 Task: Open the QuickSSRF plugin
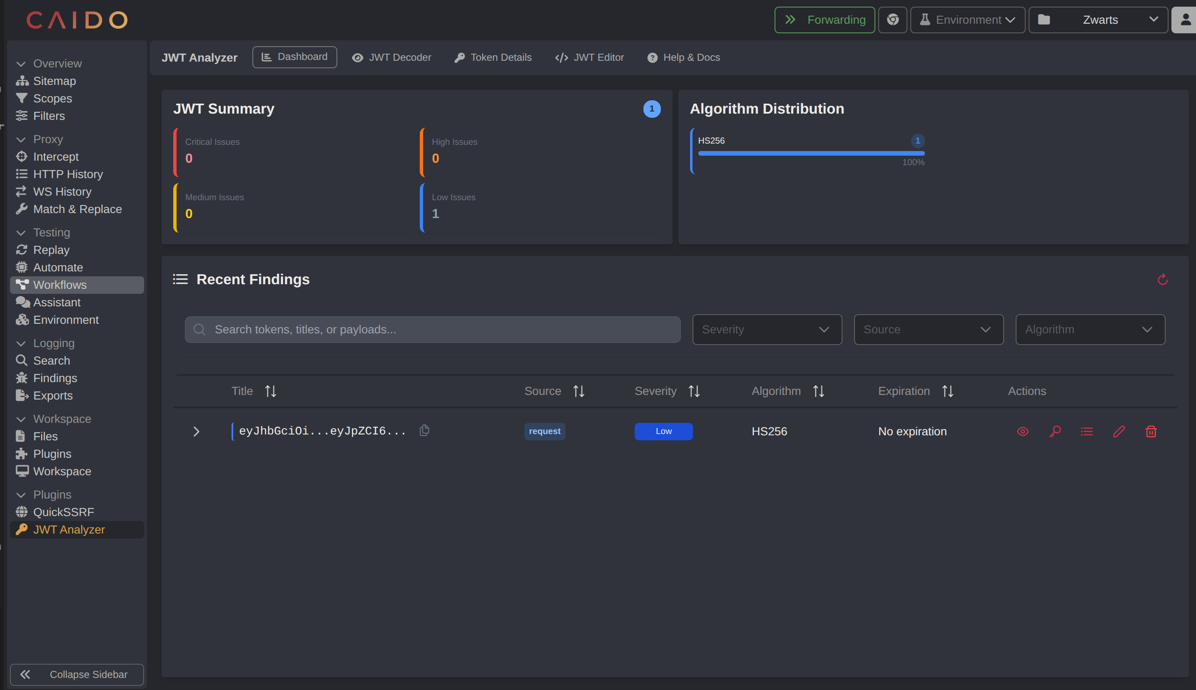[62, 512]
